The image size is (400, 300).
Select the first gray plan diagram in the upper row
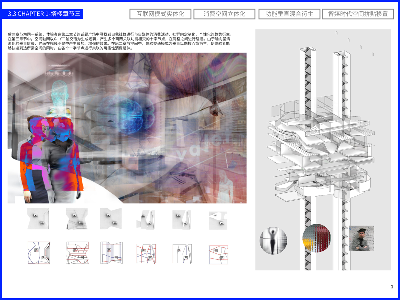(x=38, y=218)
